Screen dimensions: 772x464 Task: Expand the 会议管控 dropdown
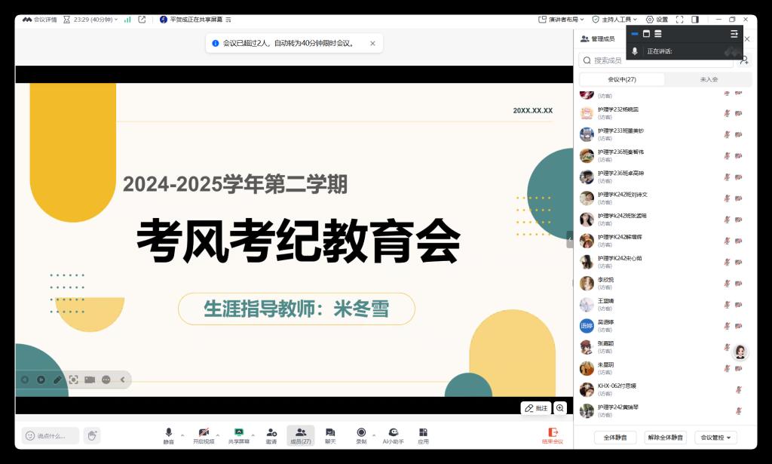coord(715,438)
